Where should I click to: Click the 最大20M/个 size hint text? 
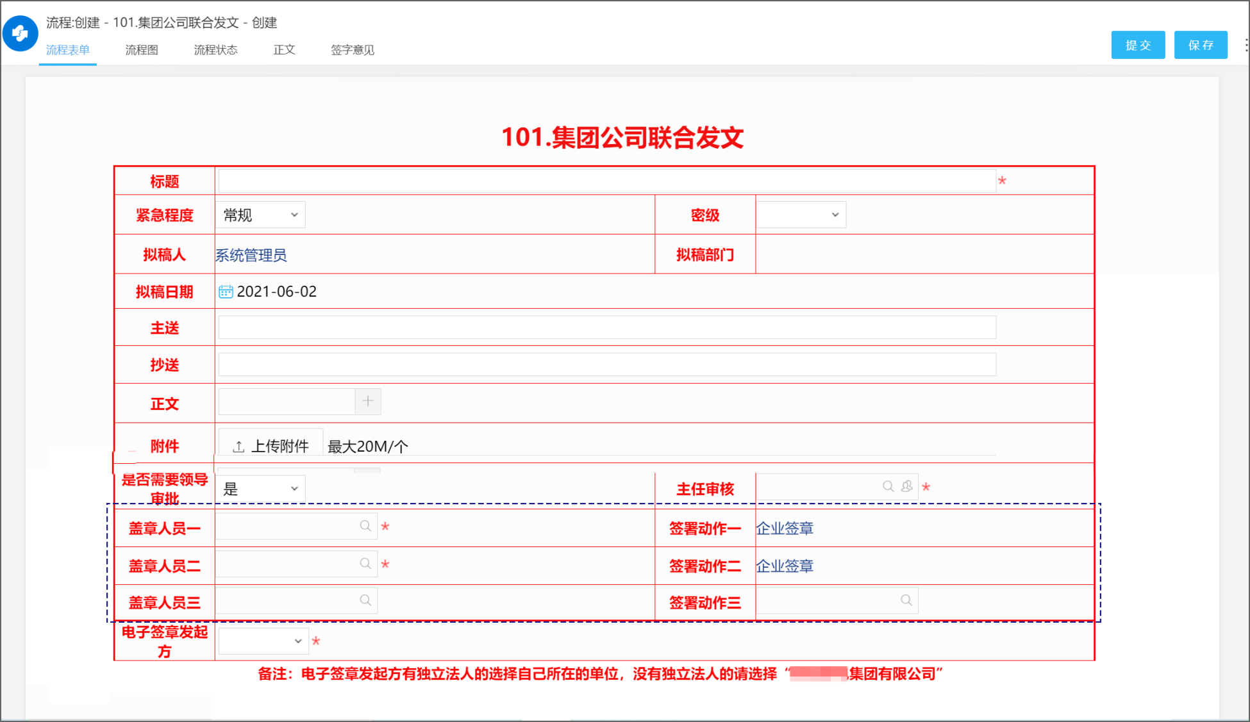[x=368, y=447]
